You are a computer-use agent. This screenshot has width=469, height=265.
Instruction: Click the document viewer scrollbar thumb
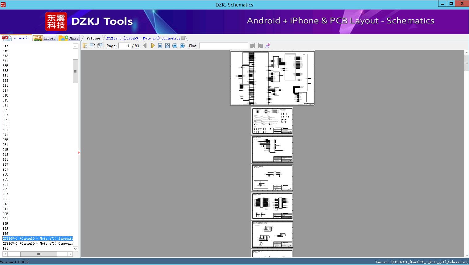pos(467,63)
